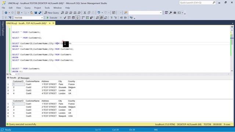Click the Change Connection plug icon
The image size is (235, 132).
click(x=10, y=18)
